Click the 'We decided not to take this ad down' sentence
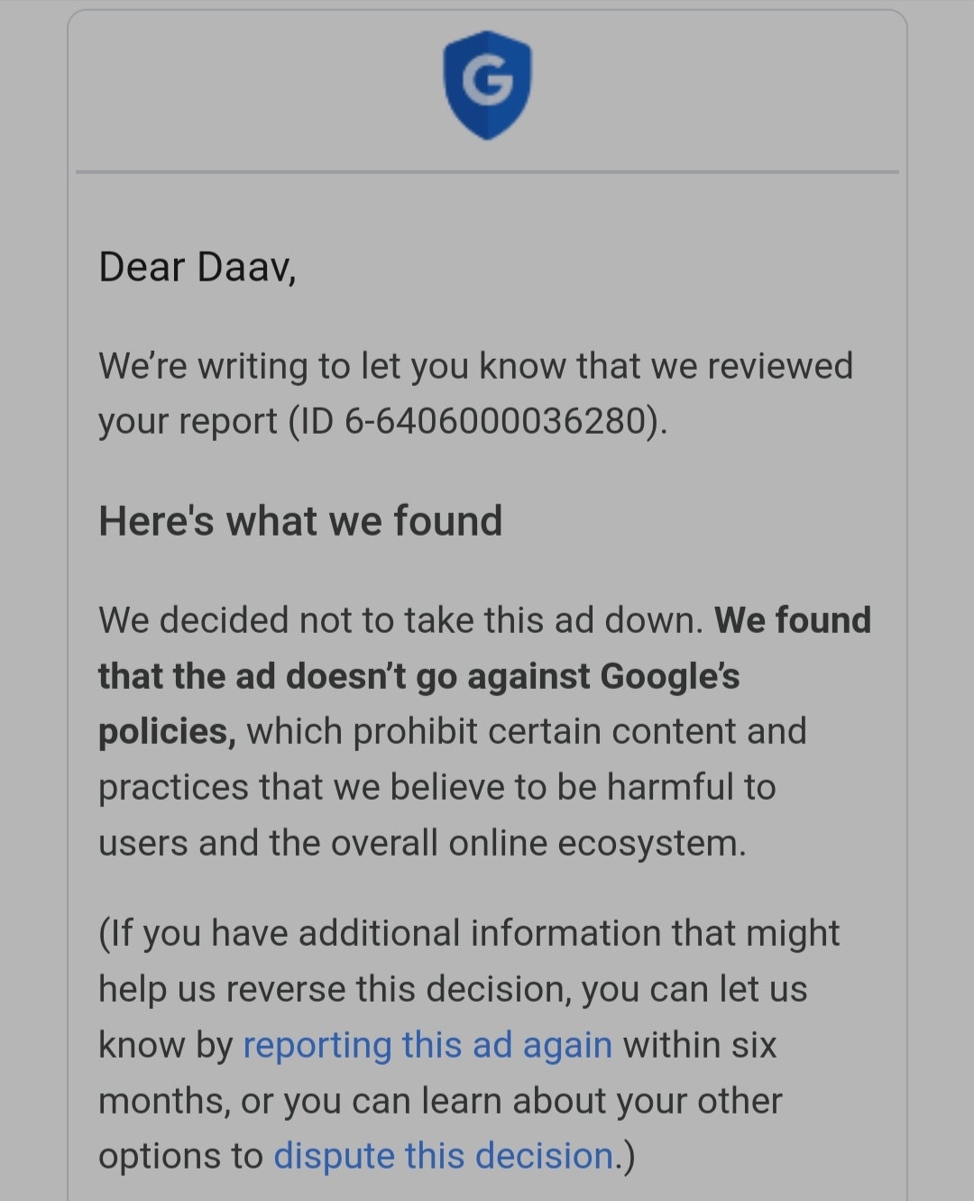Screen dimensions: 974x1201 pyautogui.click(x=400, y=620)
